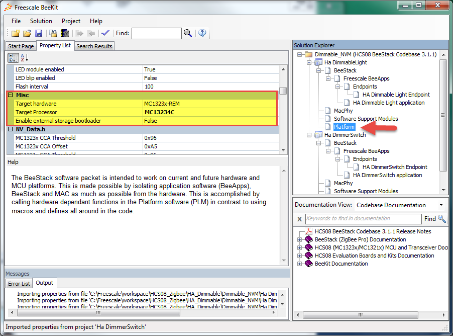Viewport: 453px width, 336px height.
Task: Open the File menu
Action: [16, 21]
